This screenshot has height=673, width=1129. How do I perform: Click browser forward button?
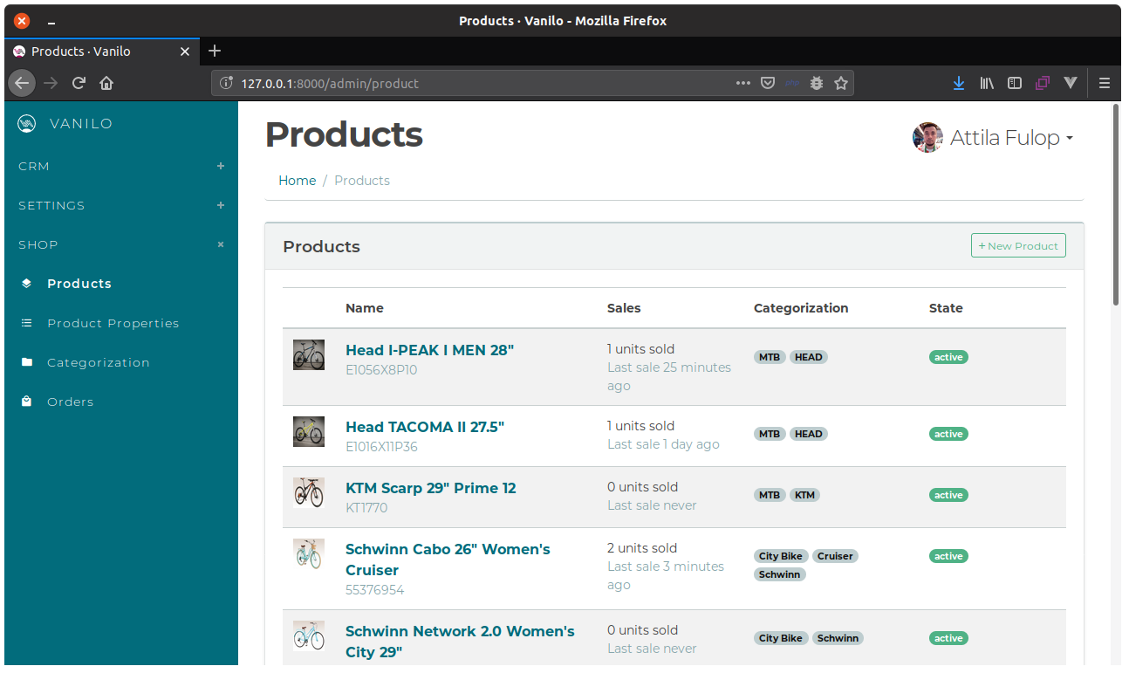point(51,83)
